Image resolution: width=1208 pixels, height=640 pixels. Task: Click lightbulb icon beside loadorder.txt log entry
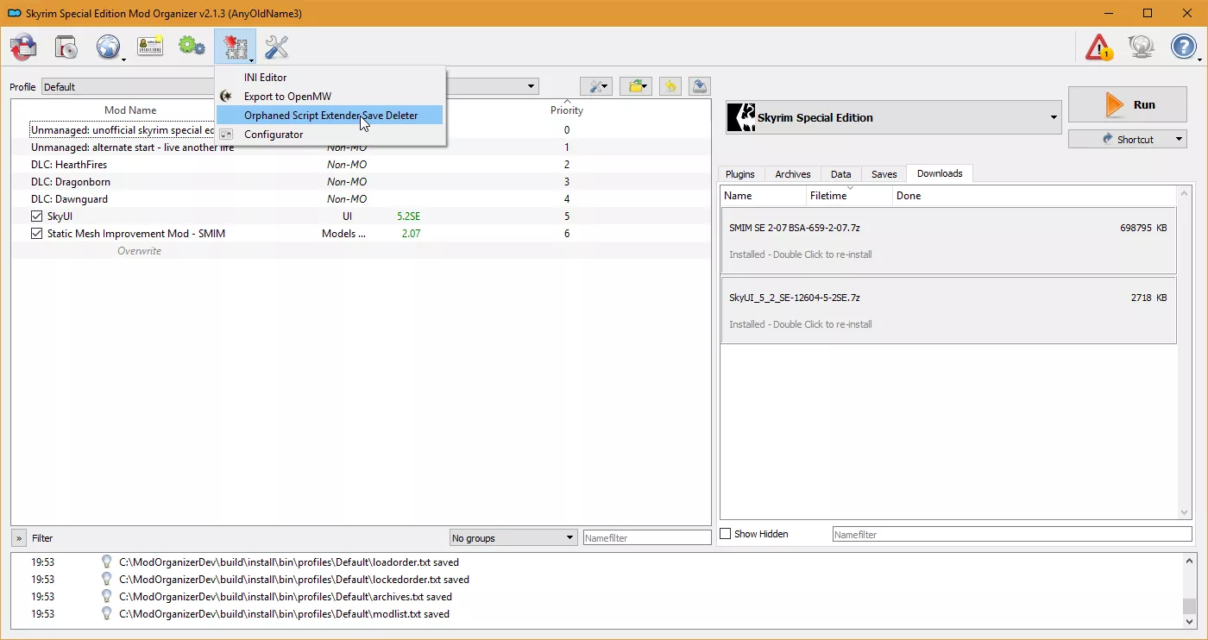point(107,562)
